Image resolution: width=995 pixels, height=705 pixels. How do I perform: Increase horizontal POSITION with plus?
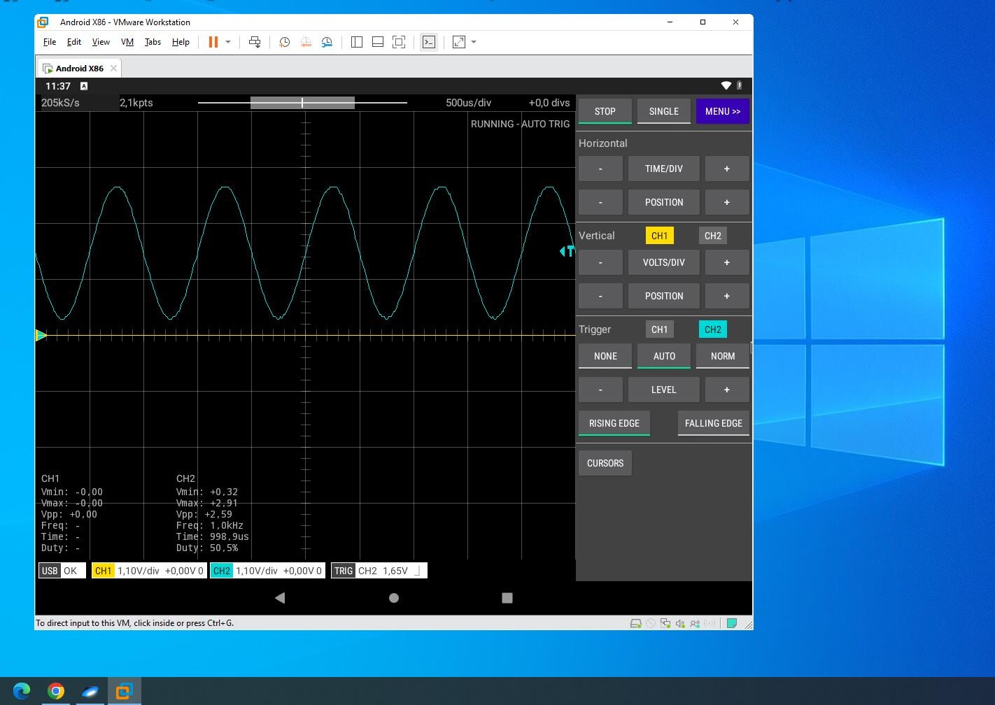727,202
